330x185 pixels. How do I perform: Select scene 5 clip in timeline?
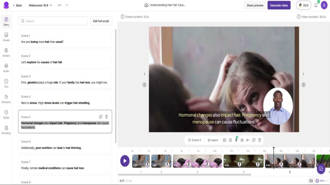290,161
